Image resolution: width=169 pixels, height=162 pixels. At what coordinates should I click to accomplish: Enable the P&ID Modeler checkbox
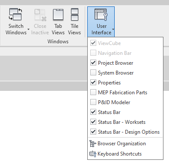click(93, 102)
